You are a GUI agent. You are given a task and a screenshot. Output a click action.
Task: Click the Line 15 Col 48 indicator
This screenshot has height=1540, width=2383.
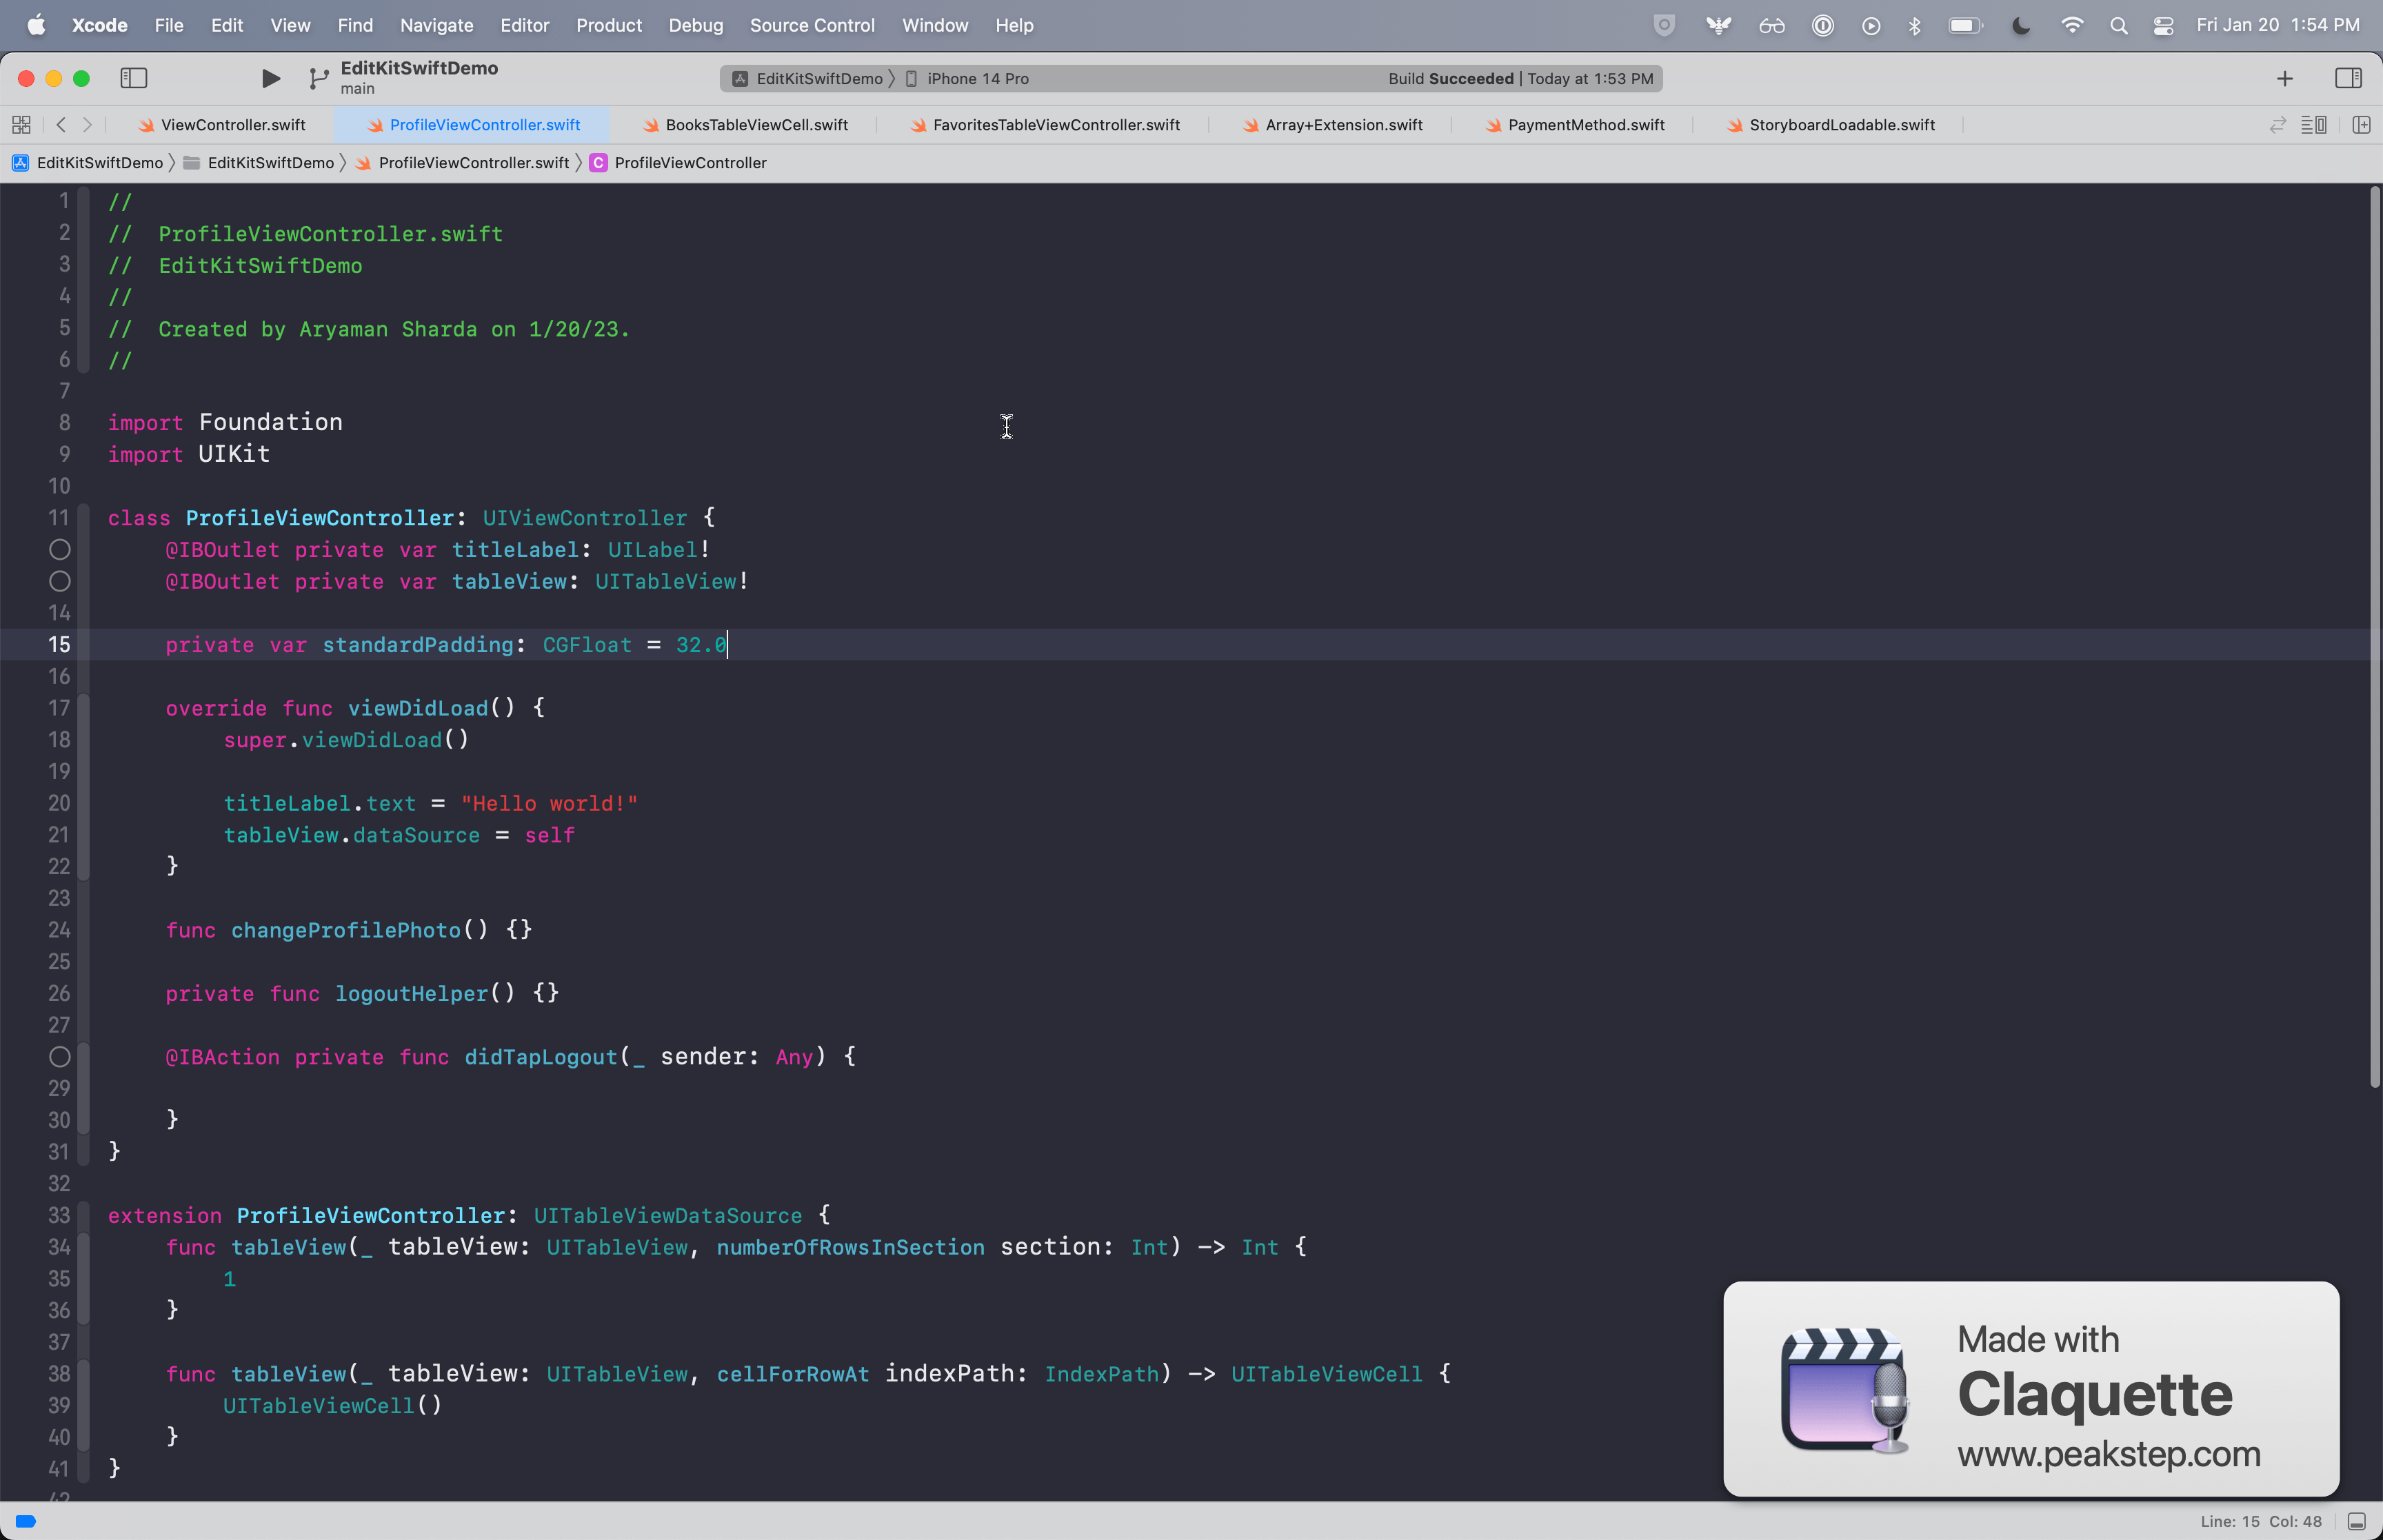point(2261,1521)
